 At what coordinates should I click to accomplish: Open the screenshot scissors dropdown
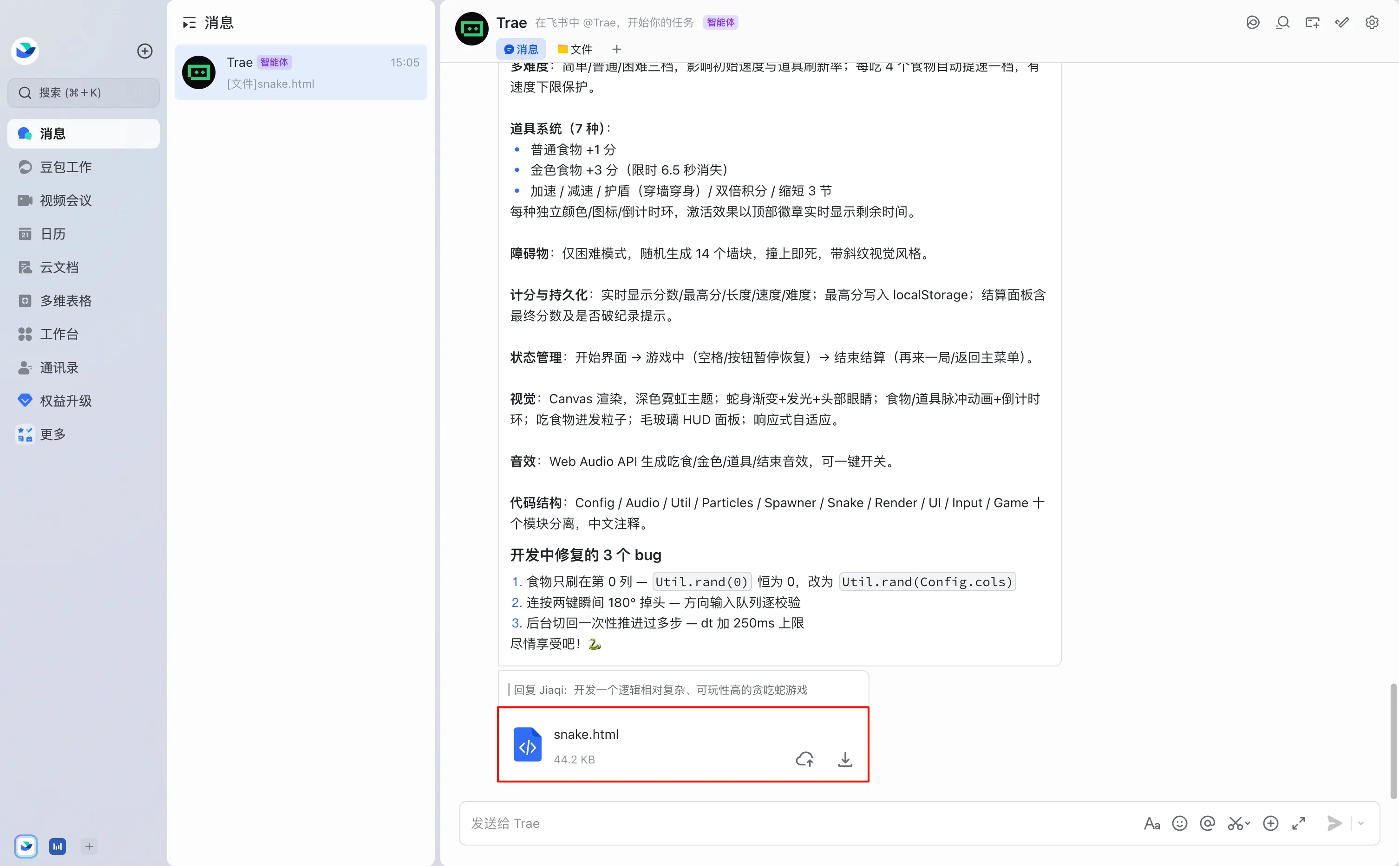(1239, 824)
